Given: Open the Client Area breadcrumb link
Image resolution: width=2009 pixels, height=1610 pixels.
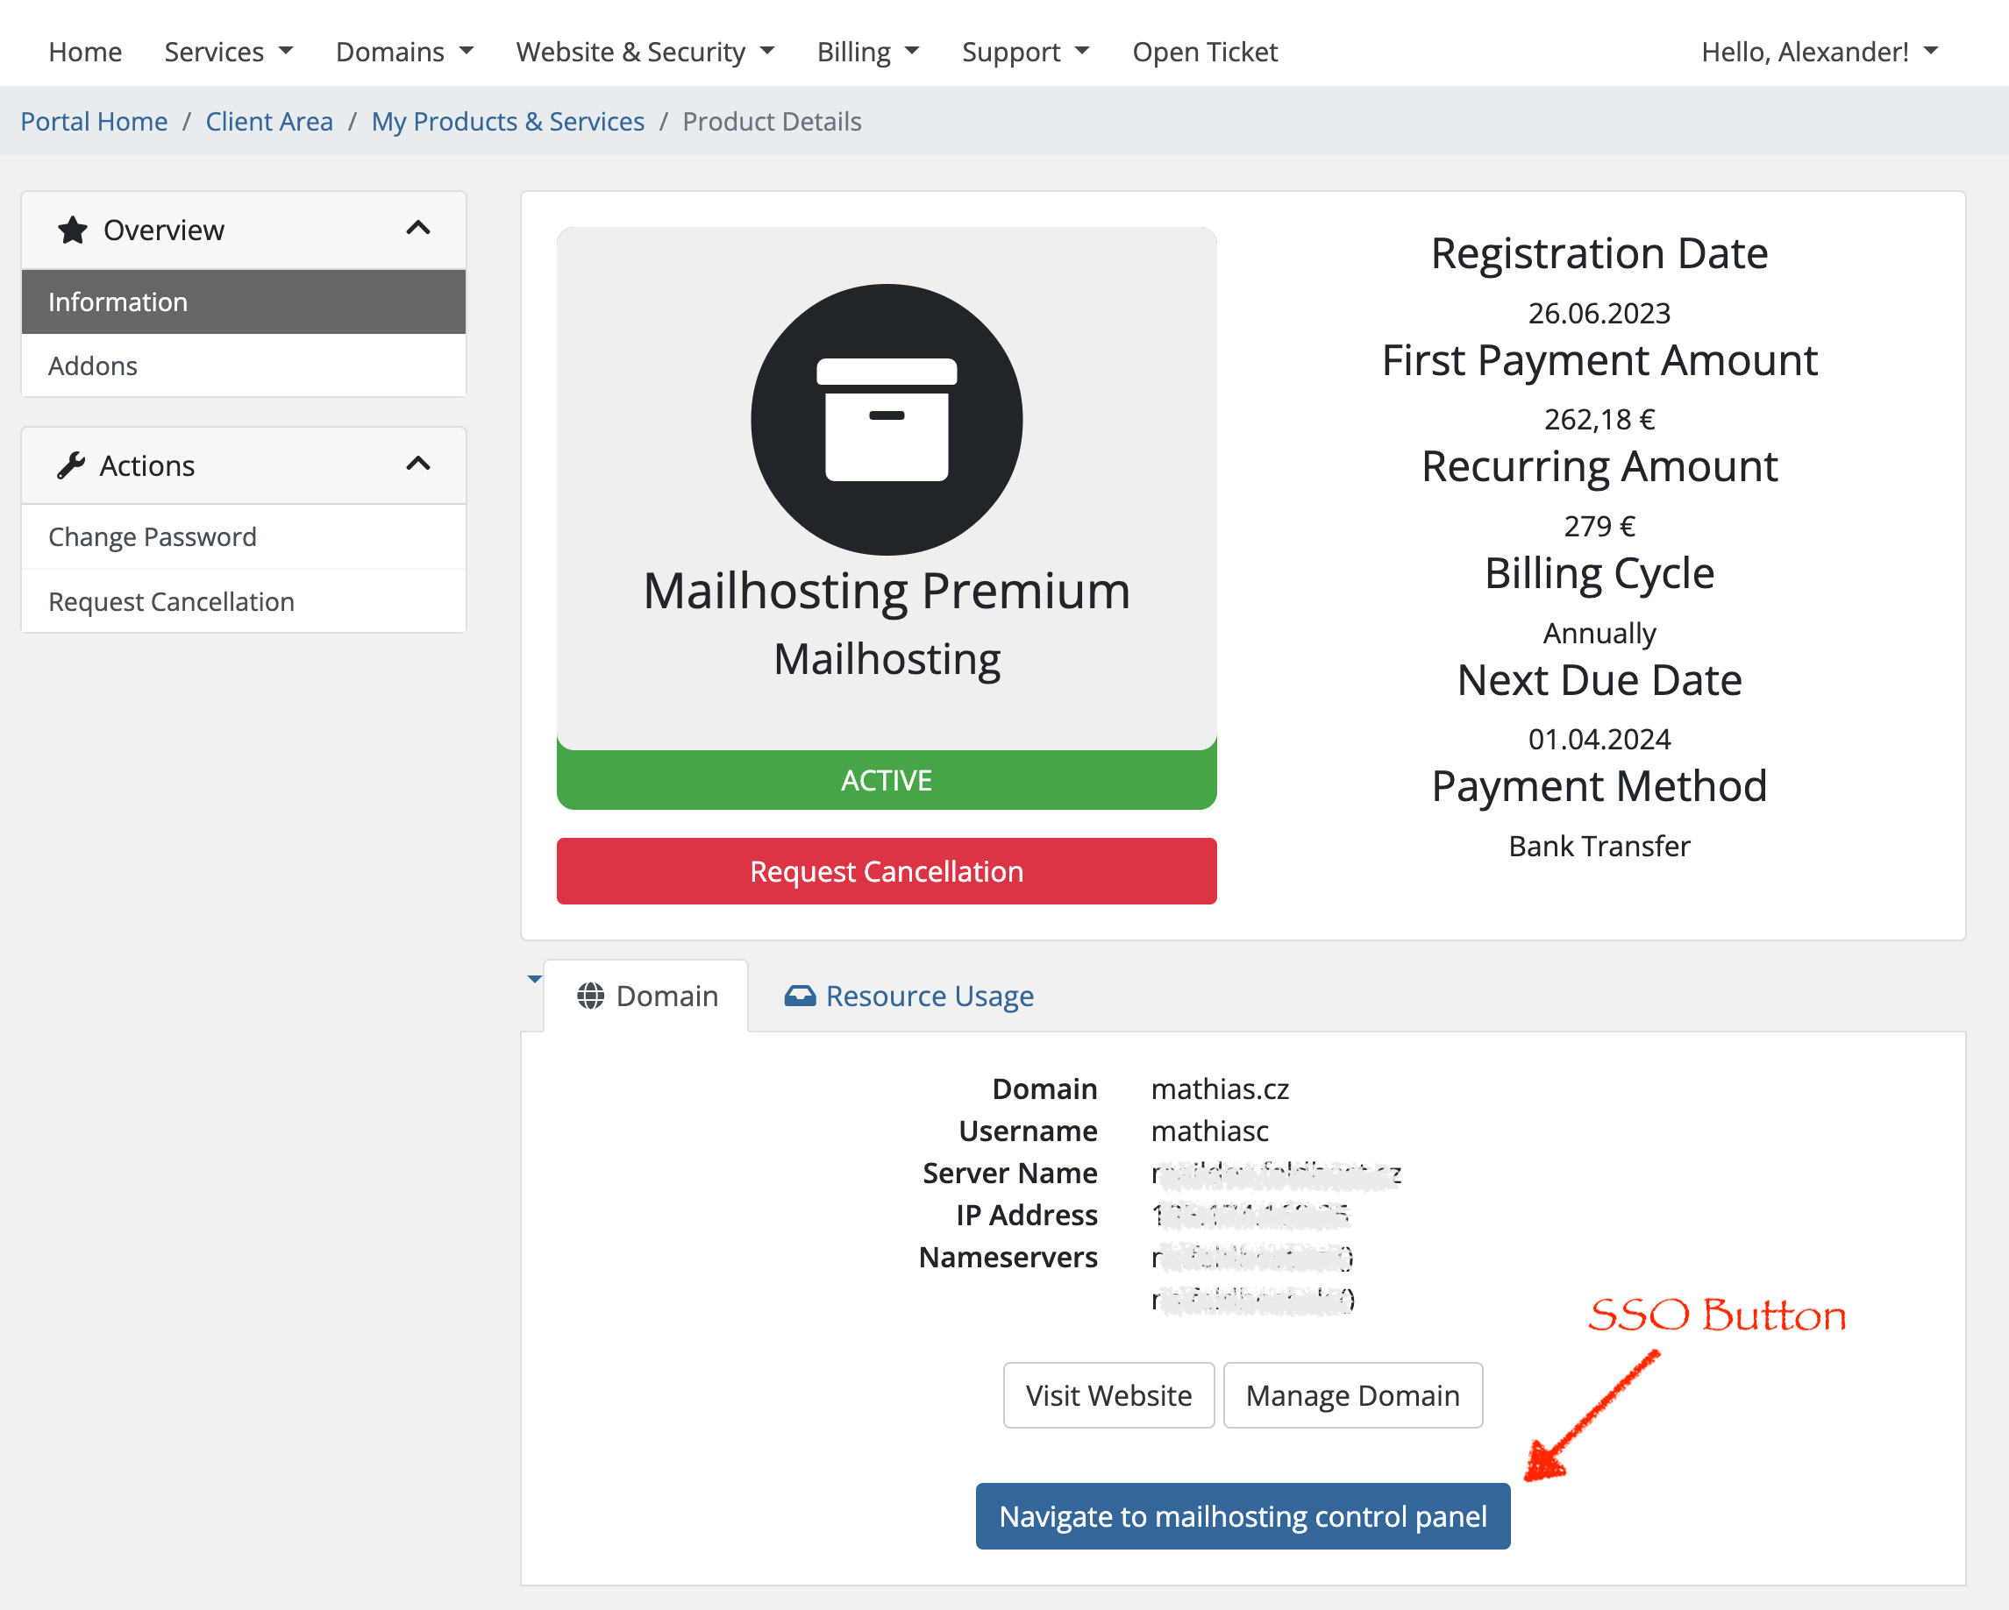Looking at the screenshot, I should pyautogui.click(x=269, y=121).
